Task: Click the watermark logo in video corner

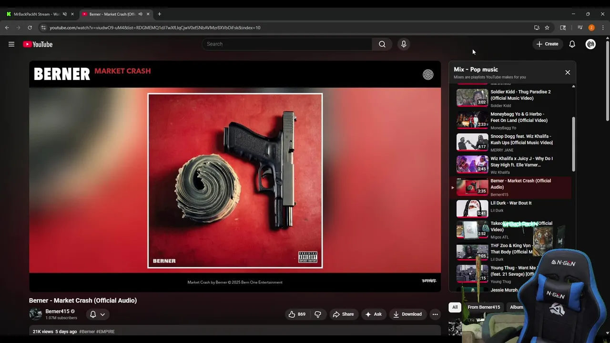Action: click(429, 281)
